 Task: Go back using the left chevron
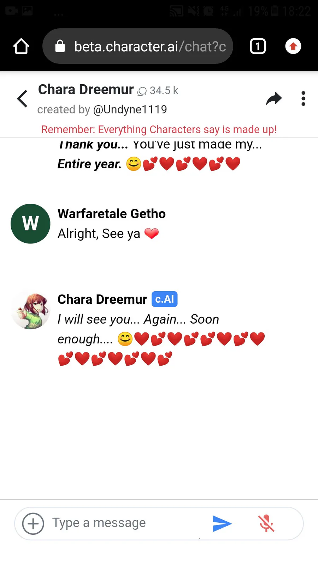(x=22, y=99)
